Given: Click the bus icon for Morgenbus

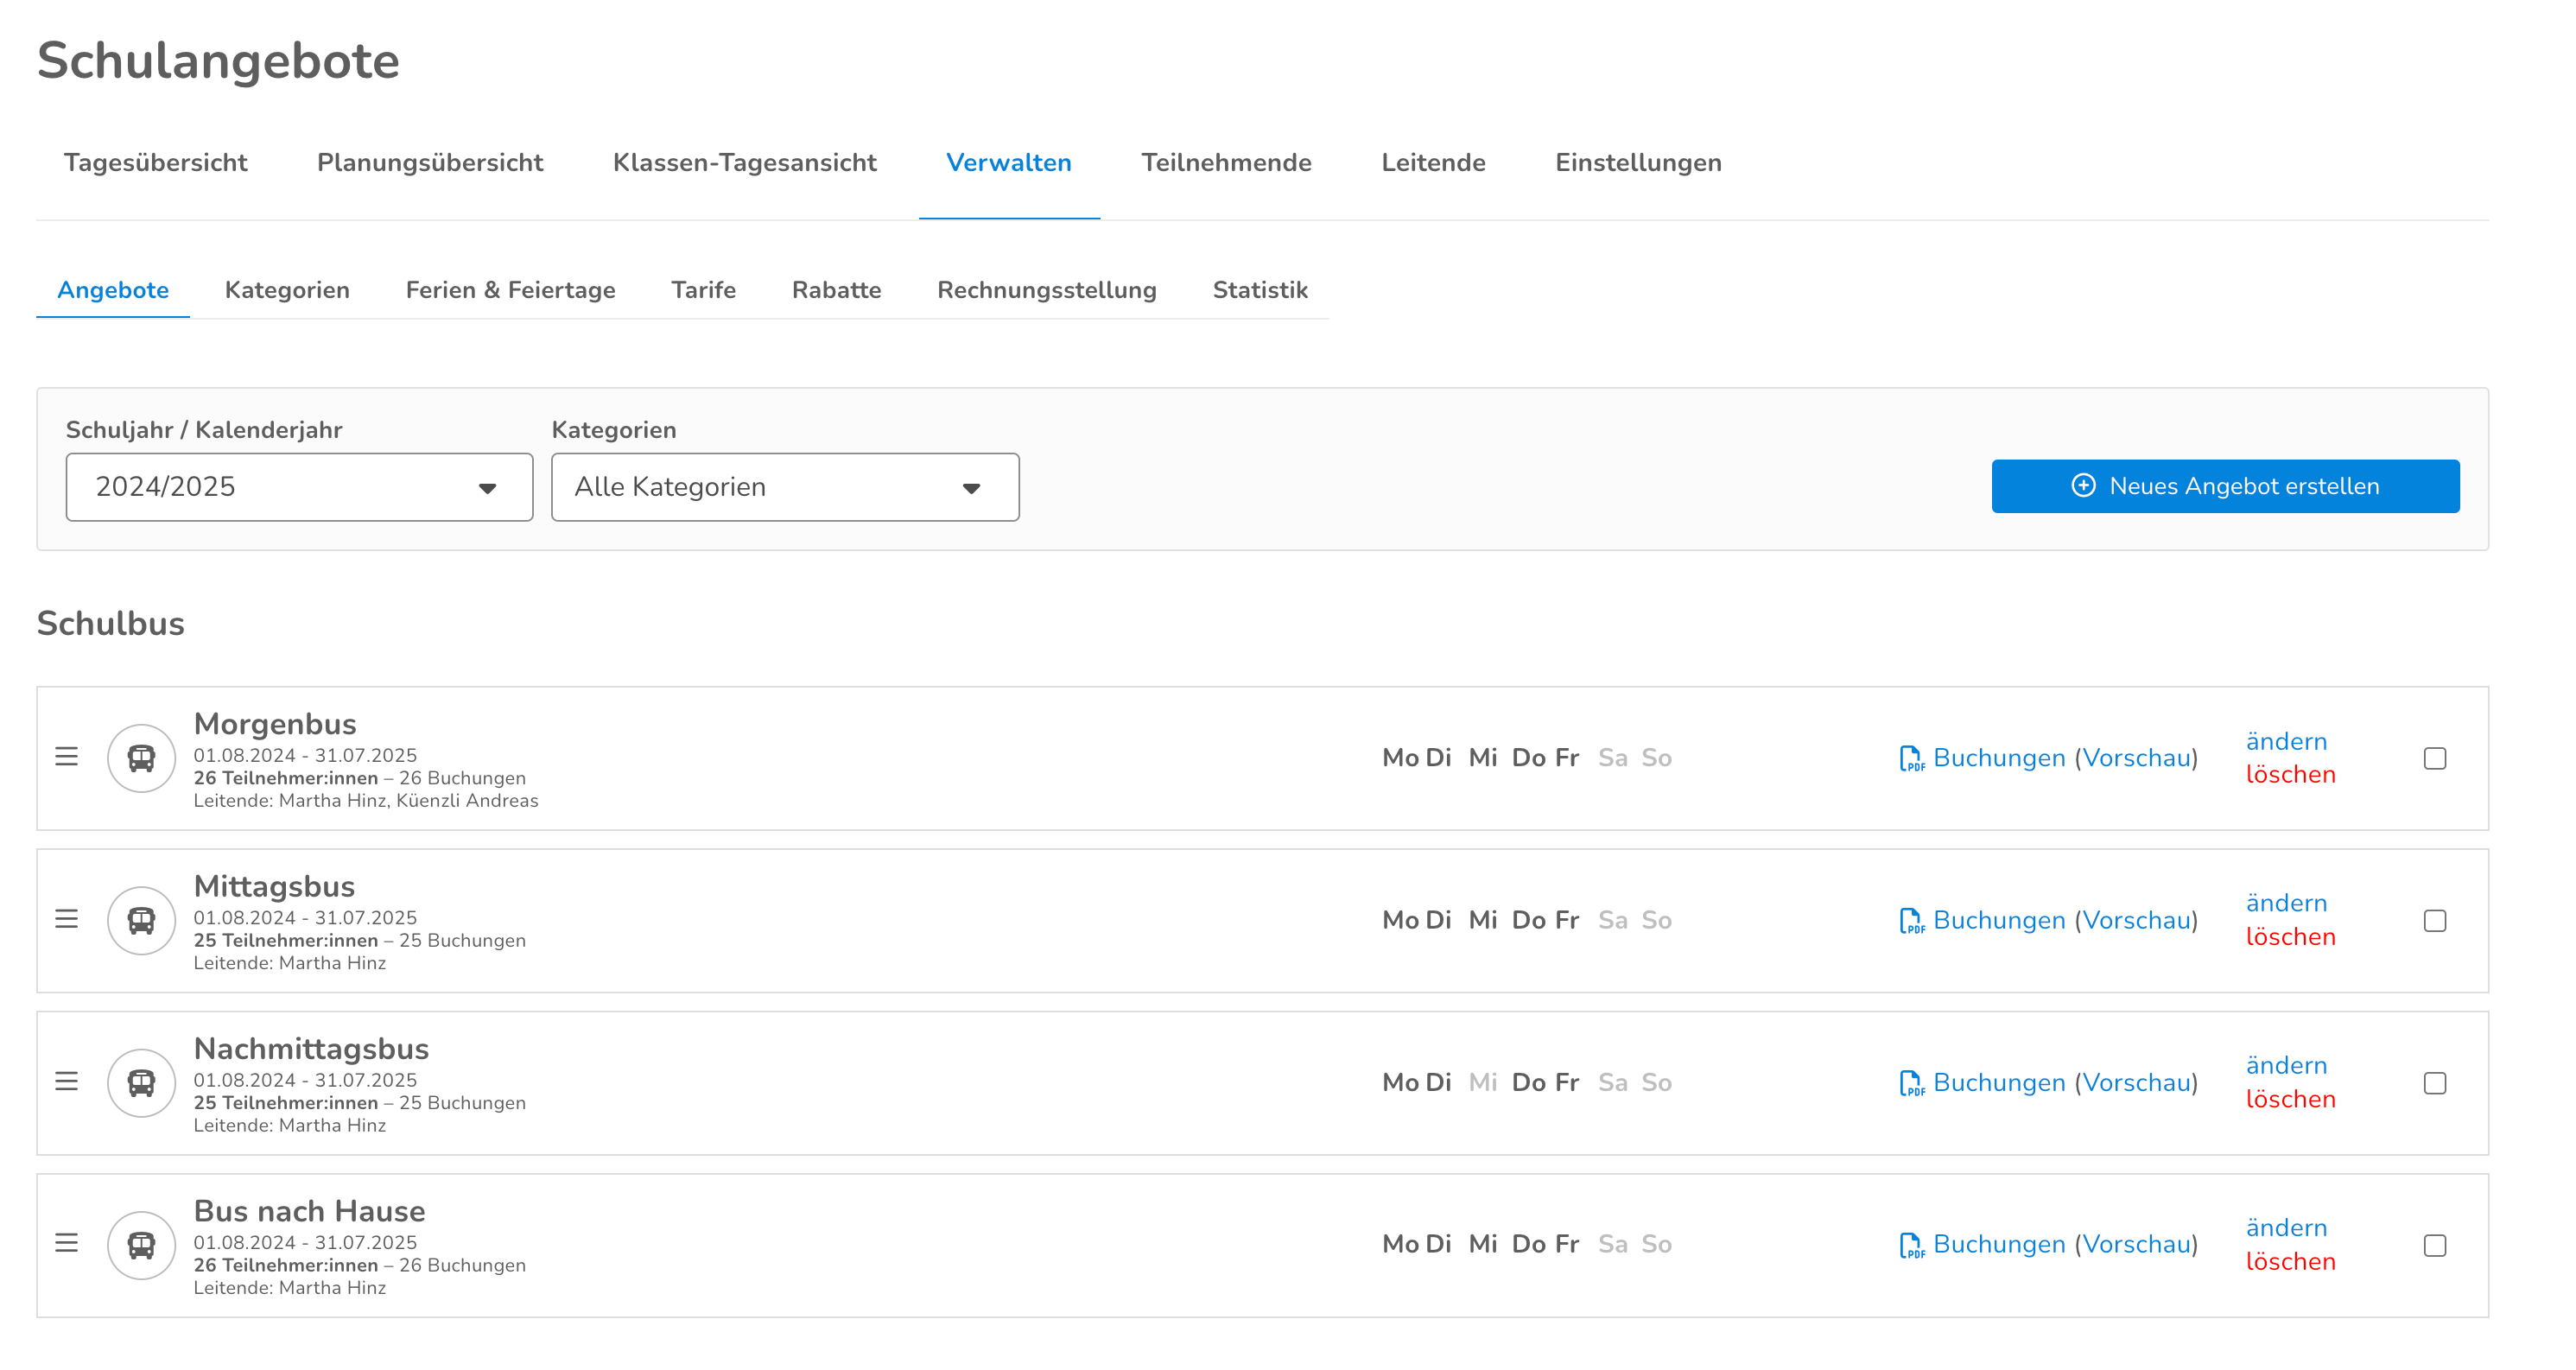Looking at the screenshot, I should click(141, 758).
